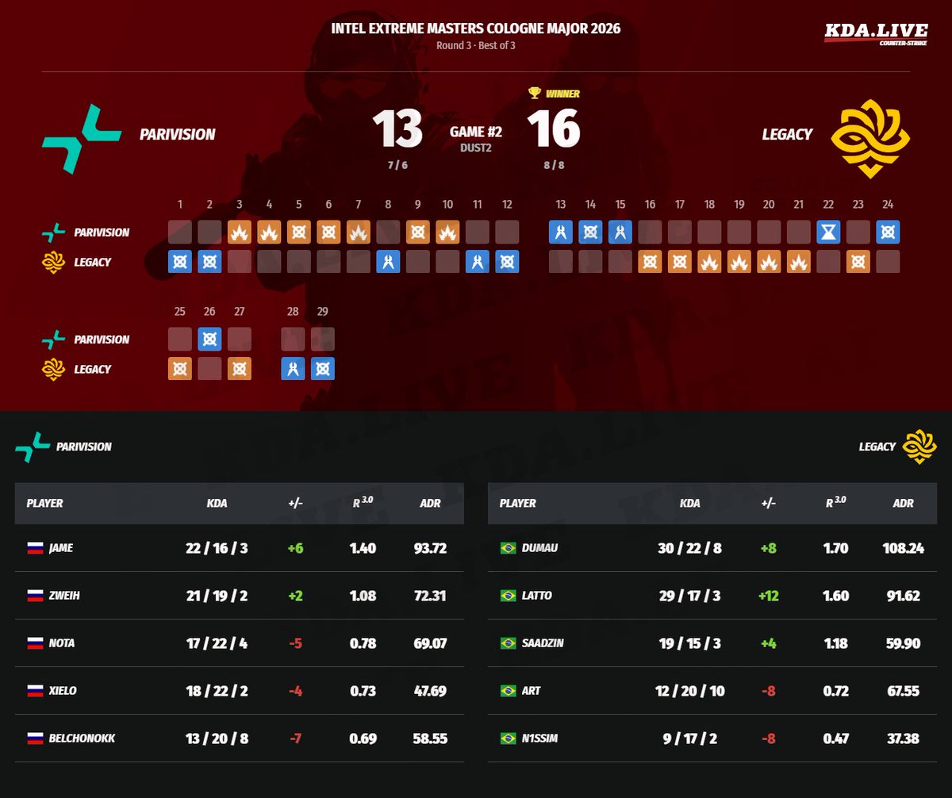Click ART's rating value 0.72
This screenshot has width=952, height=798.
[836, 691]
